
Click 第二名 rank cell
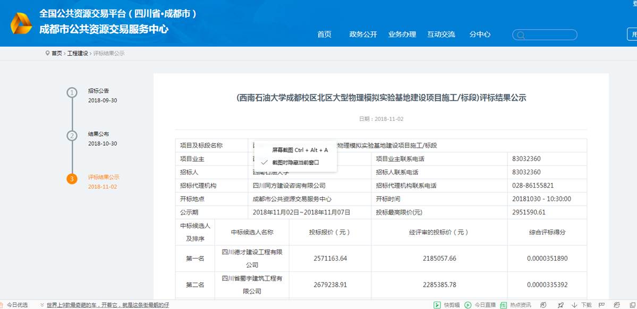(x=196, y=285)
